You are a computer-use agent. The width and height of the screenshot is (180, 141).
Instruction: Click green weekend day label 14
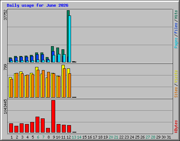click(79, 137)
